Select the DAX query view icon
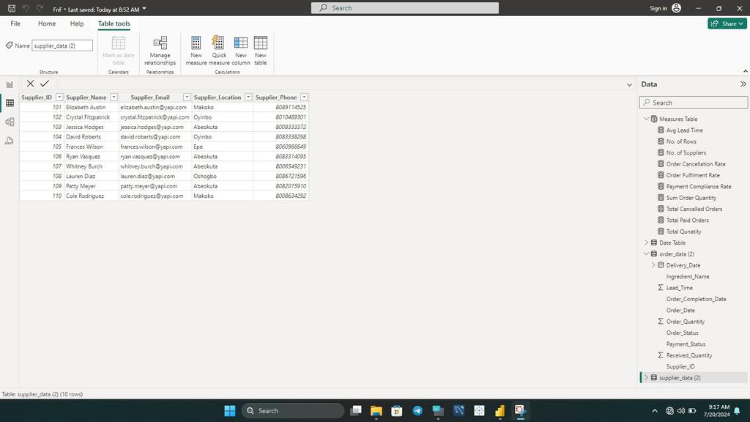Viewport: 750px width, 422px height. (10, 140)
